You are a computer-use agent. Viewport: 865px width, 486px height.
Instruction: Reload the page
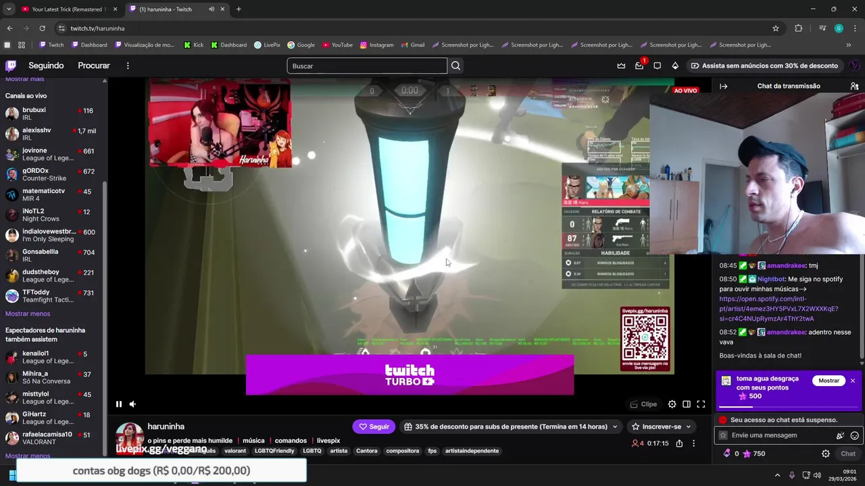(x=42, y=28)
